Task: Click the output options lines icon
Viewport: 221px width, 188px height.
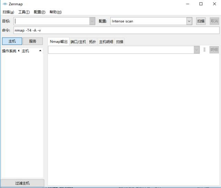Action: 204,50
